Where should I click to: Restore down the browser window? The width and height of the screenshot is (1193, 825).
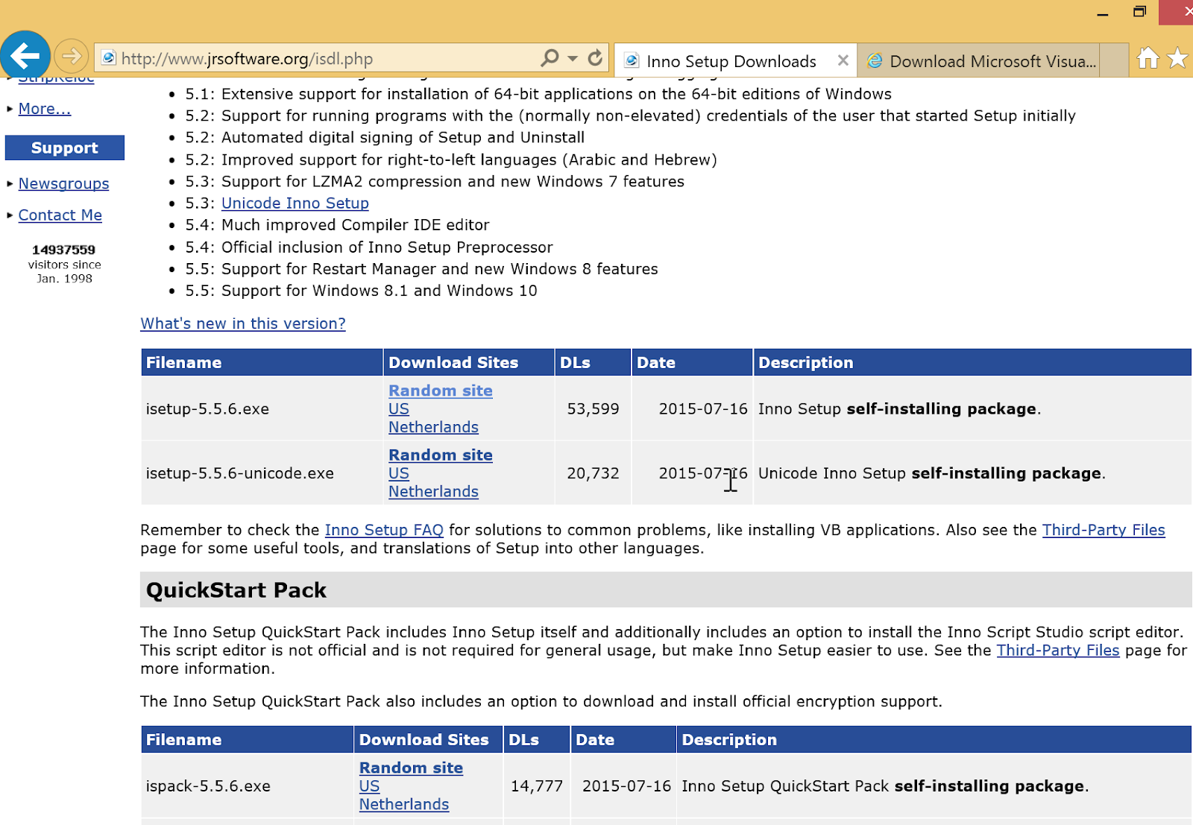pyautogui.click(x=1139, y=12)
